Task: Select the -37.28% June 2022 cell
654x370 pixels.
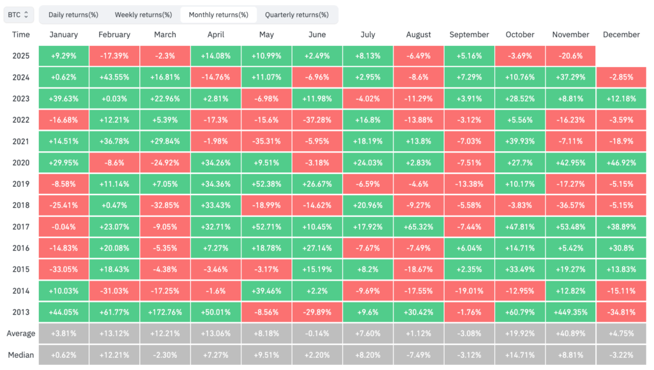Action: [x=317, y=120]
